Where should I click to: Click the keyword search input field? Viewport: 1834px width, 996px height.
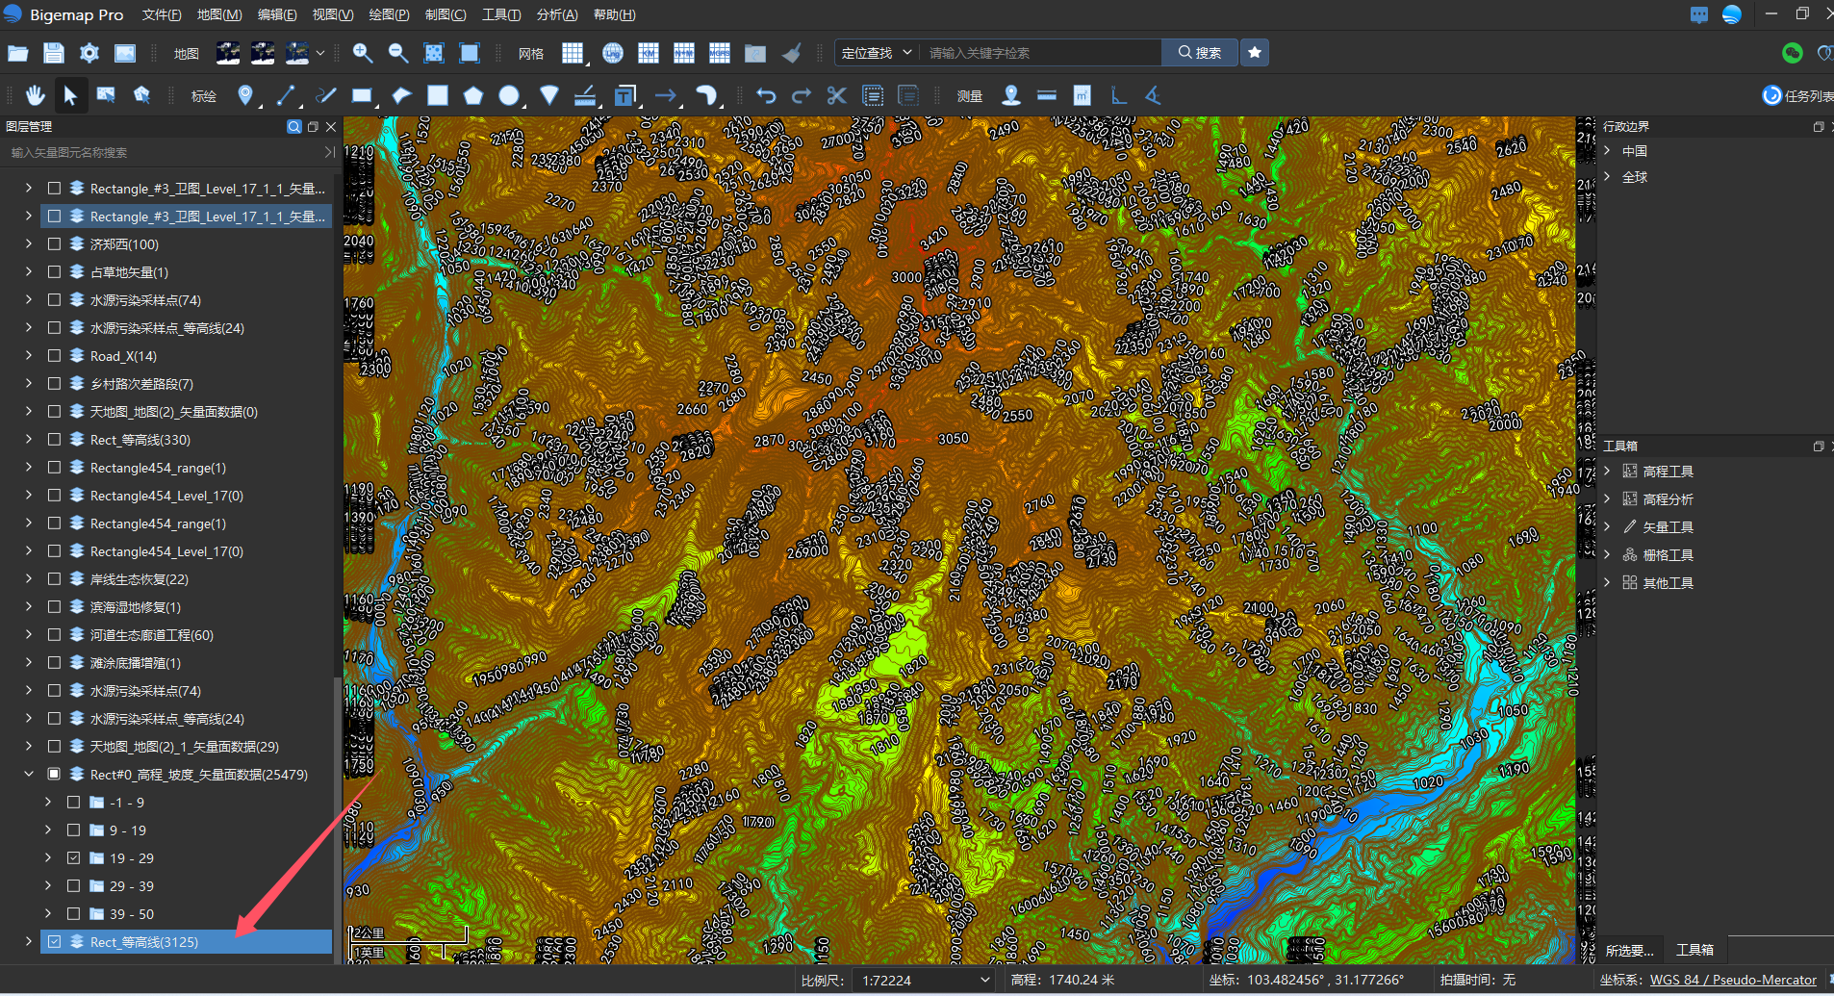(x=1041, y=53)
